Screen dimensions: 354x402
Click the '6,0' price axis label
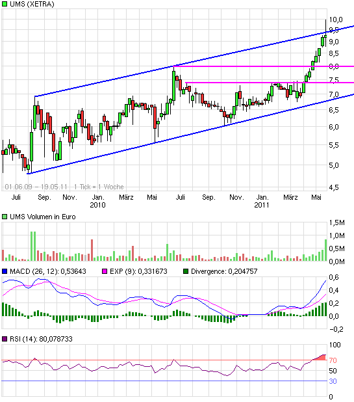pyautogui.click(x=334, y=127)
